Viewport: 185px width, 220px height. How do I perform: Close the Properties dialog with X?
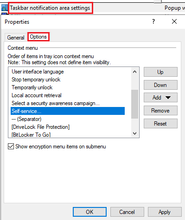(174, 21)
